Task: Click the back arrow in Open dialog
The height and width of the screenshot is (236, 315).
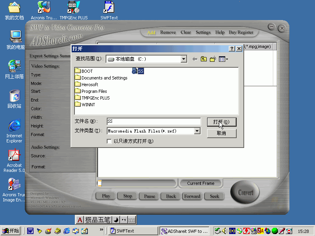Action: point(195,59)
